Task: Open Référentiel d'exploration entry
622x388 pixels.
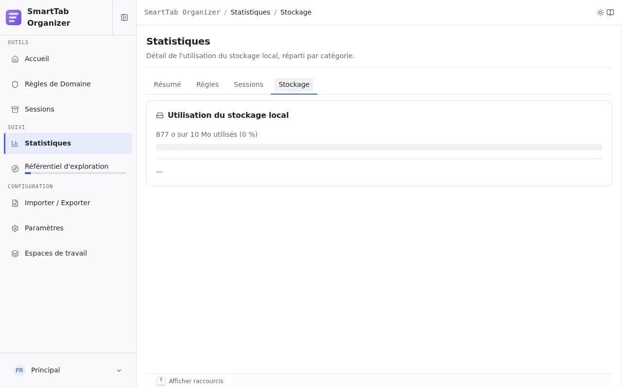Action: point(68,168)
